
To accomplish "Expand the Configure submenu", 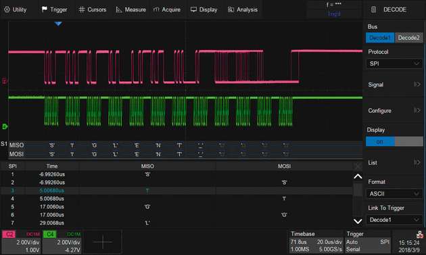I will pyautogui.click(x=394, y=111).
